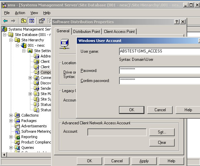Click the Senders node icon

[x=36, y=88]
